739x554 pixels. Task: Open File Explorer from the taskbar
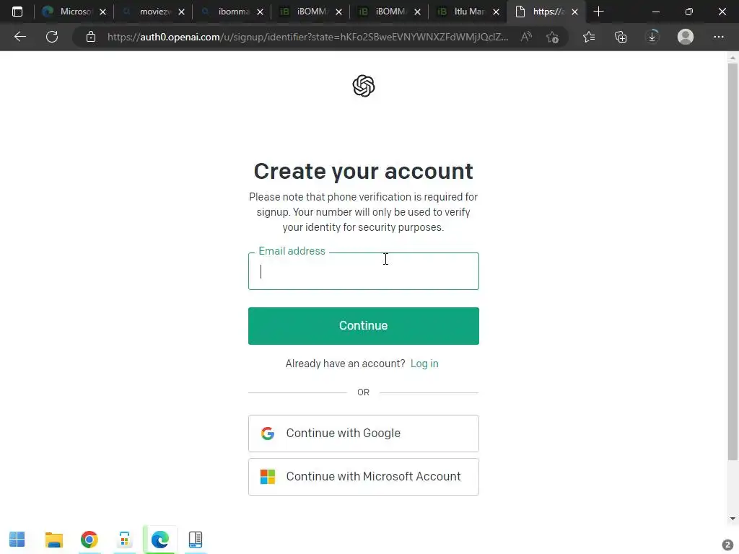(x=53, y=540)
